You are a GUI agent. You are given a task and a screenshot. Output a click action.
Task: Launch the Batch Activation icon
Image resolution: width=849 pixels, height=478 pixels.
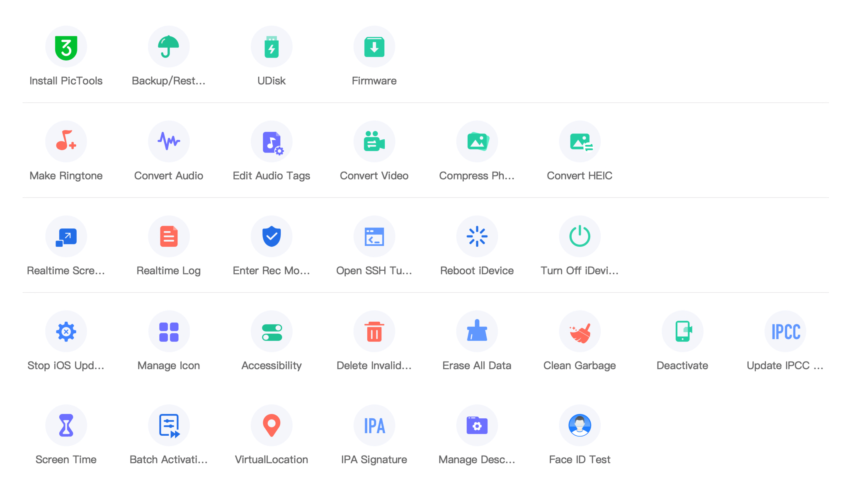(169, 425)
